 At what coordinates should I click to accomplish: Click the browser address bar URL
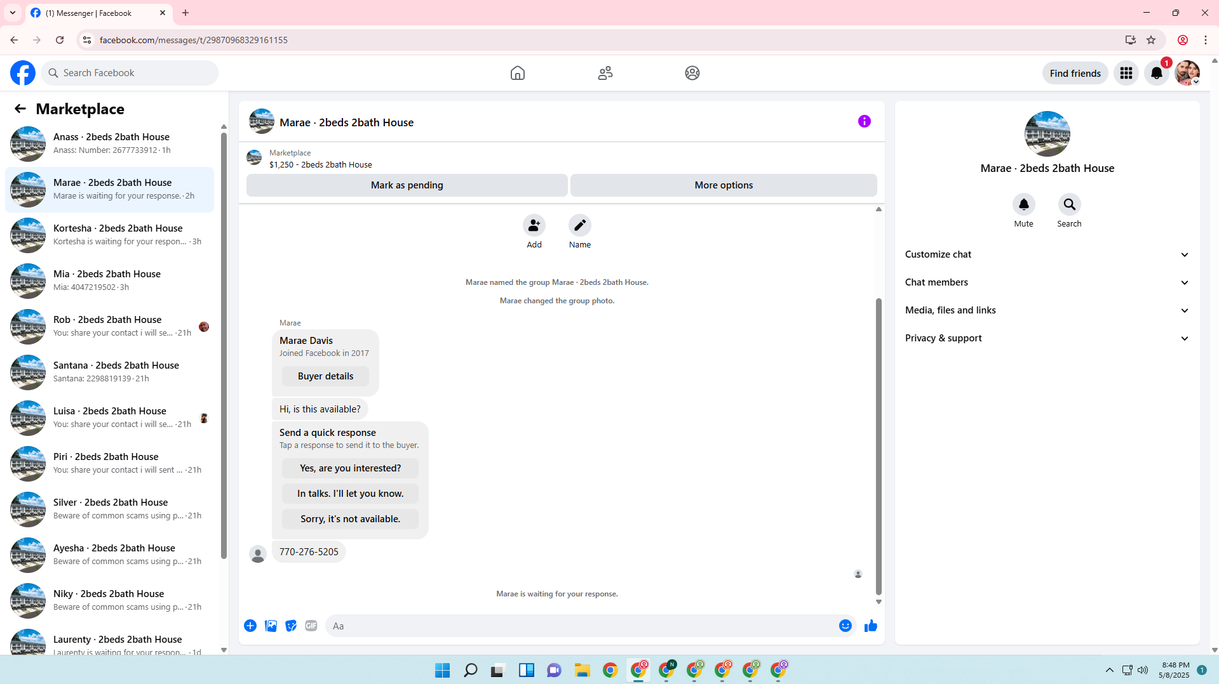(193, 40)
